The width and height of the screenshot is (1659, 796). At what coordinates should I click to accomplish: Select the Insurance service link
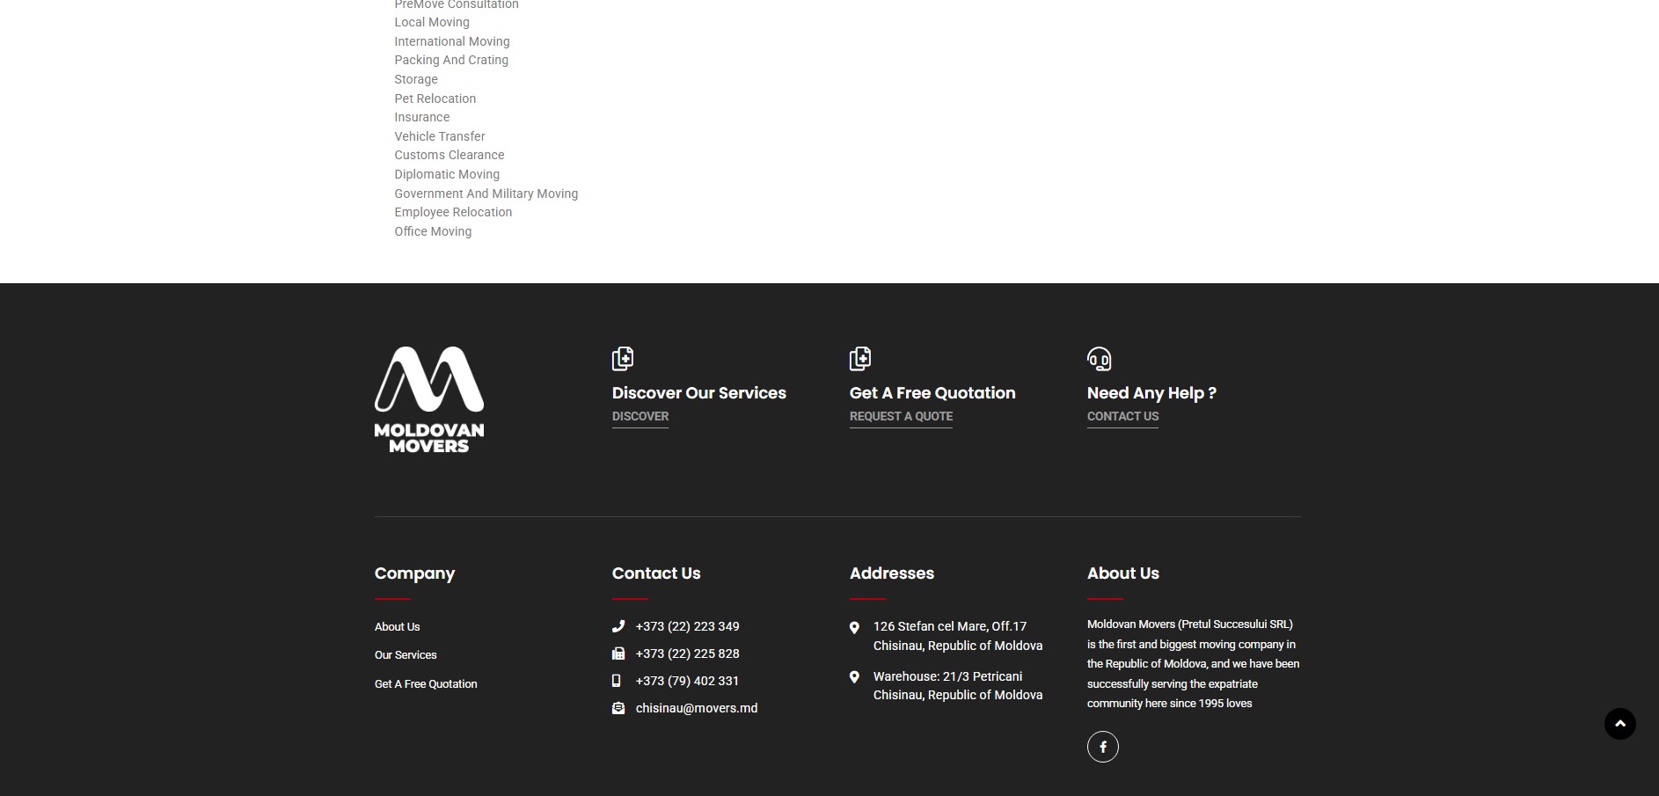(x=422, y=117)
